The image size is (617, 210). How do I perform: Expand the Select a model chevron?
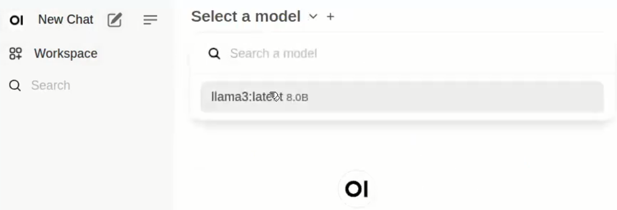[313, 16]
